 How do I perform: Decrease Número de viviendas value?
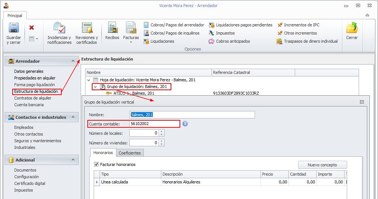162,144
